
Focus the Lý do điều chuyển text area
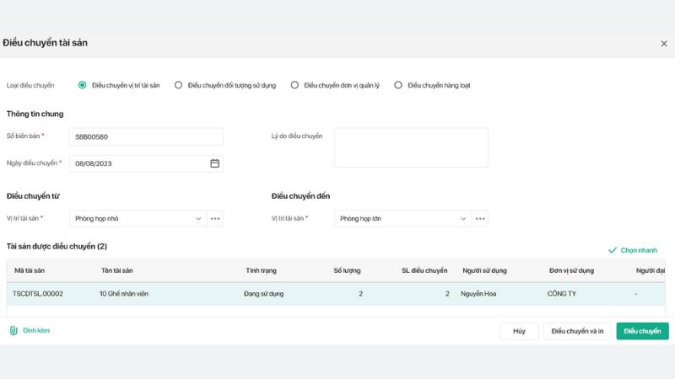[x=411, y=147]
